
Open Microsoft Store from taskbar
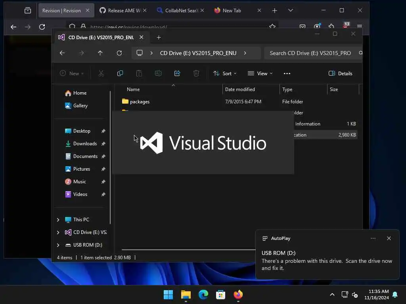coord(220,294)
